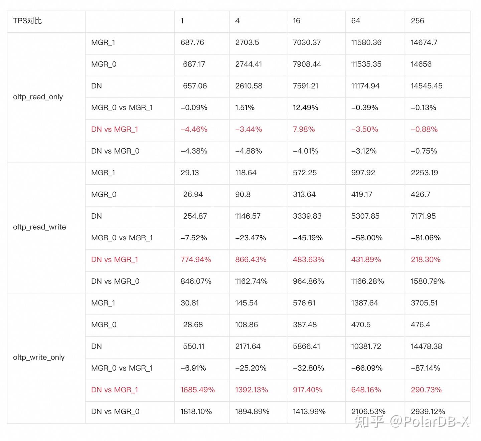Select the -87.14% cell
Viewport: 481px width, 441px height.
point(425,368)
